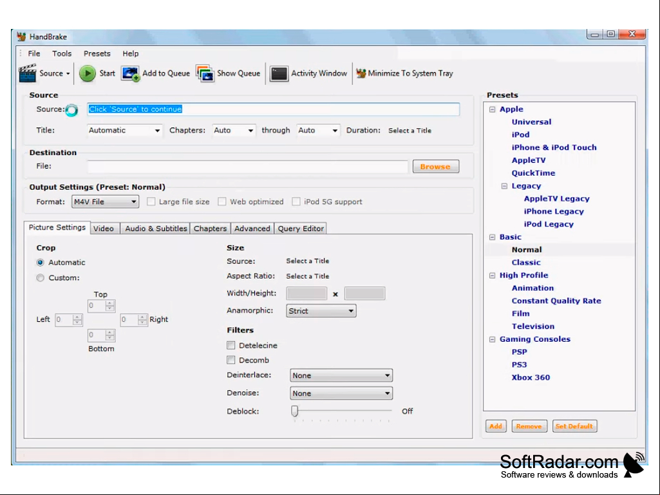The height and width of the screenshot is (495, 660).
Task: Open the Chapters start dropdown
Action: pos(234,131)
